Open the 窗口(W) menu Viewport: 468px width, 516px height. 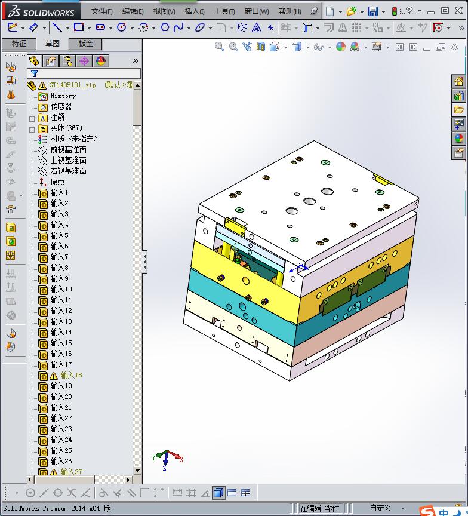257,11
